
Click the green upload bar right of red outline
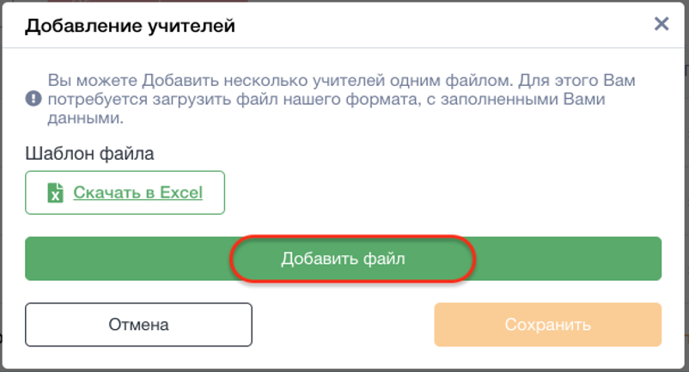pyautogui.click(x=569, y=259)
